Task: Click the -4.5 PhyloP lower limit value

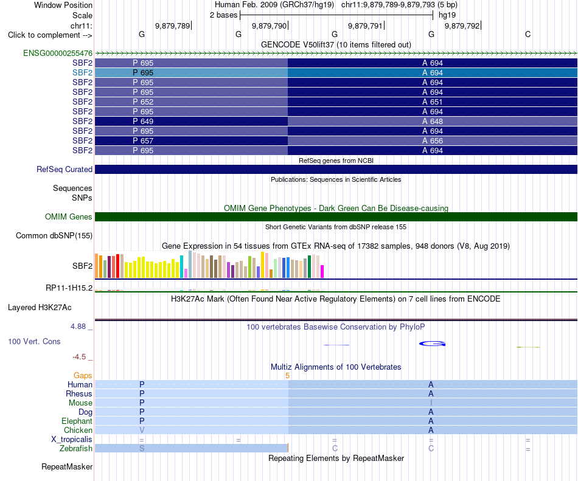Action: (79, 356)
